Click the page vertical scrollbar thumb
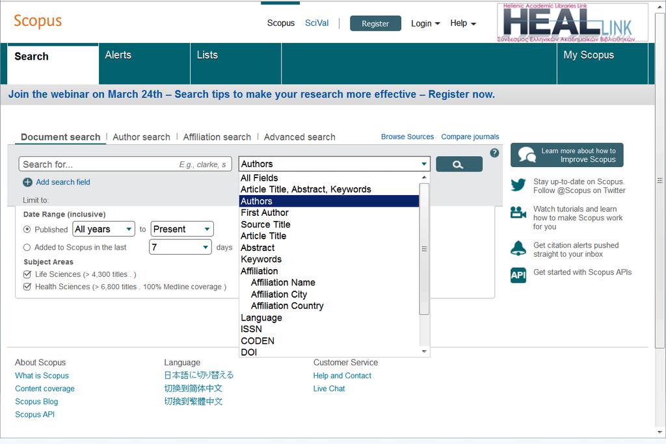The height and width of the screenshot is (444, 666). pyautogui.click(x=659, y=181)
